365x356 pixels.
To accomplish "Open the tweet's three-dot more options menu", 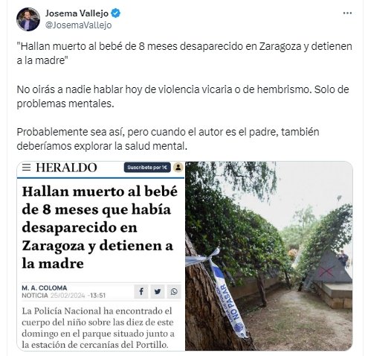I will click(347, 13).
